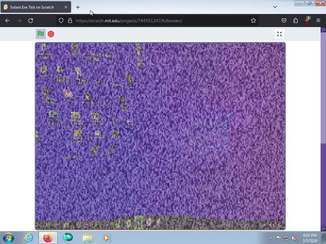Open the green-sphere taskbar application
Image resolution: width=326 pixels, height=244 pixels.
point(68,238)
